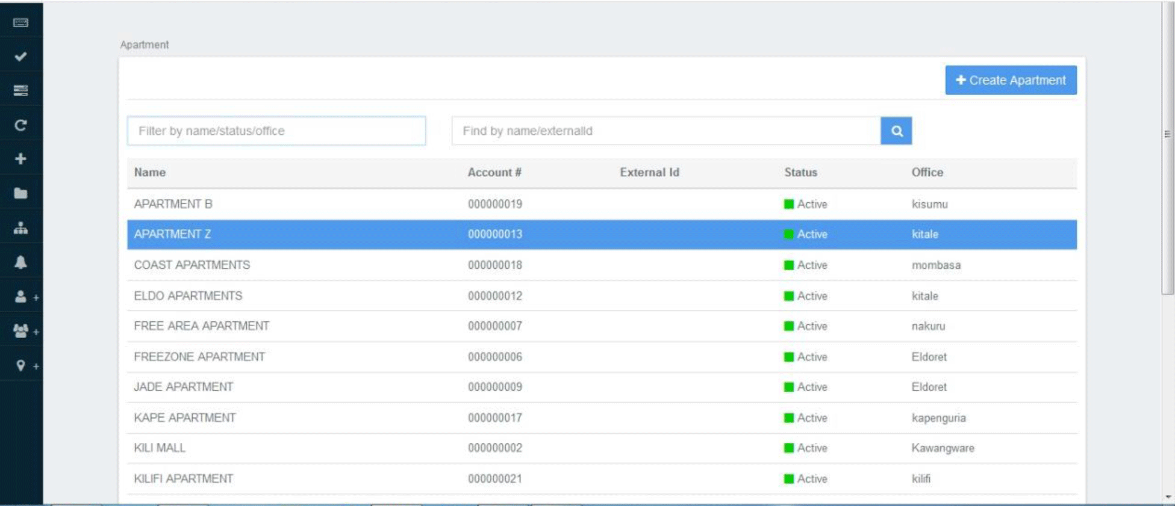The image size is (1175, 506).
Task: Click the mombasa office cell
Action: coord(936,265)
